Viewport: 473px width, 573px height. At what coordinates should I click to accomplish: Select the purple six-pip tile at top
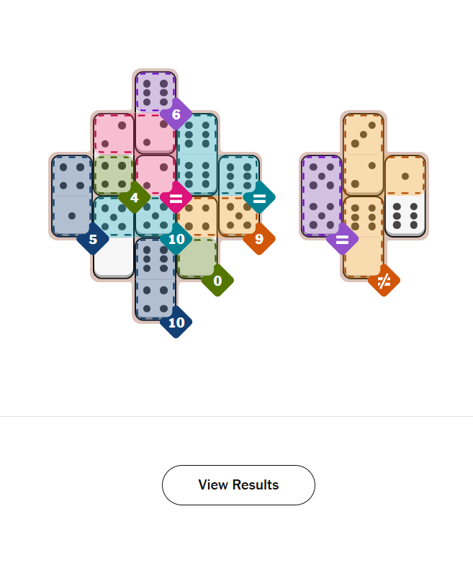tap(156, 92)
